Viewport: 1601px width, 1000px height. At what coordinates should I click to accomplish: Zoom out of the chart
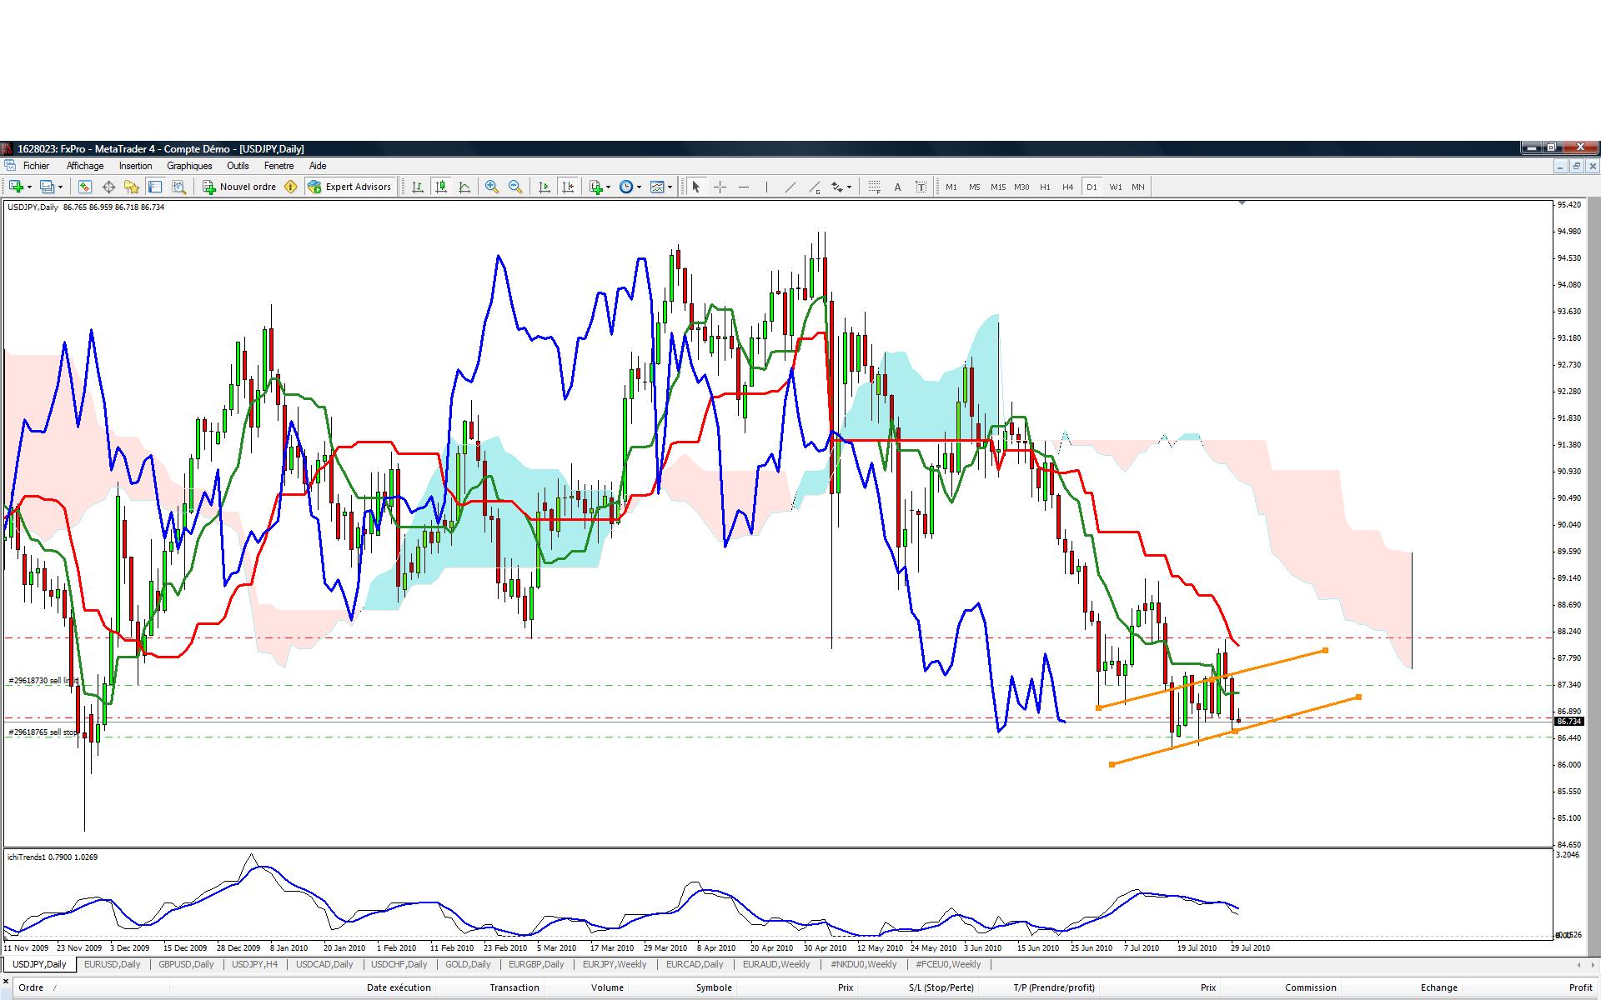pyautogui.click(x=515, y=187)
